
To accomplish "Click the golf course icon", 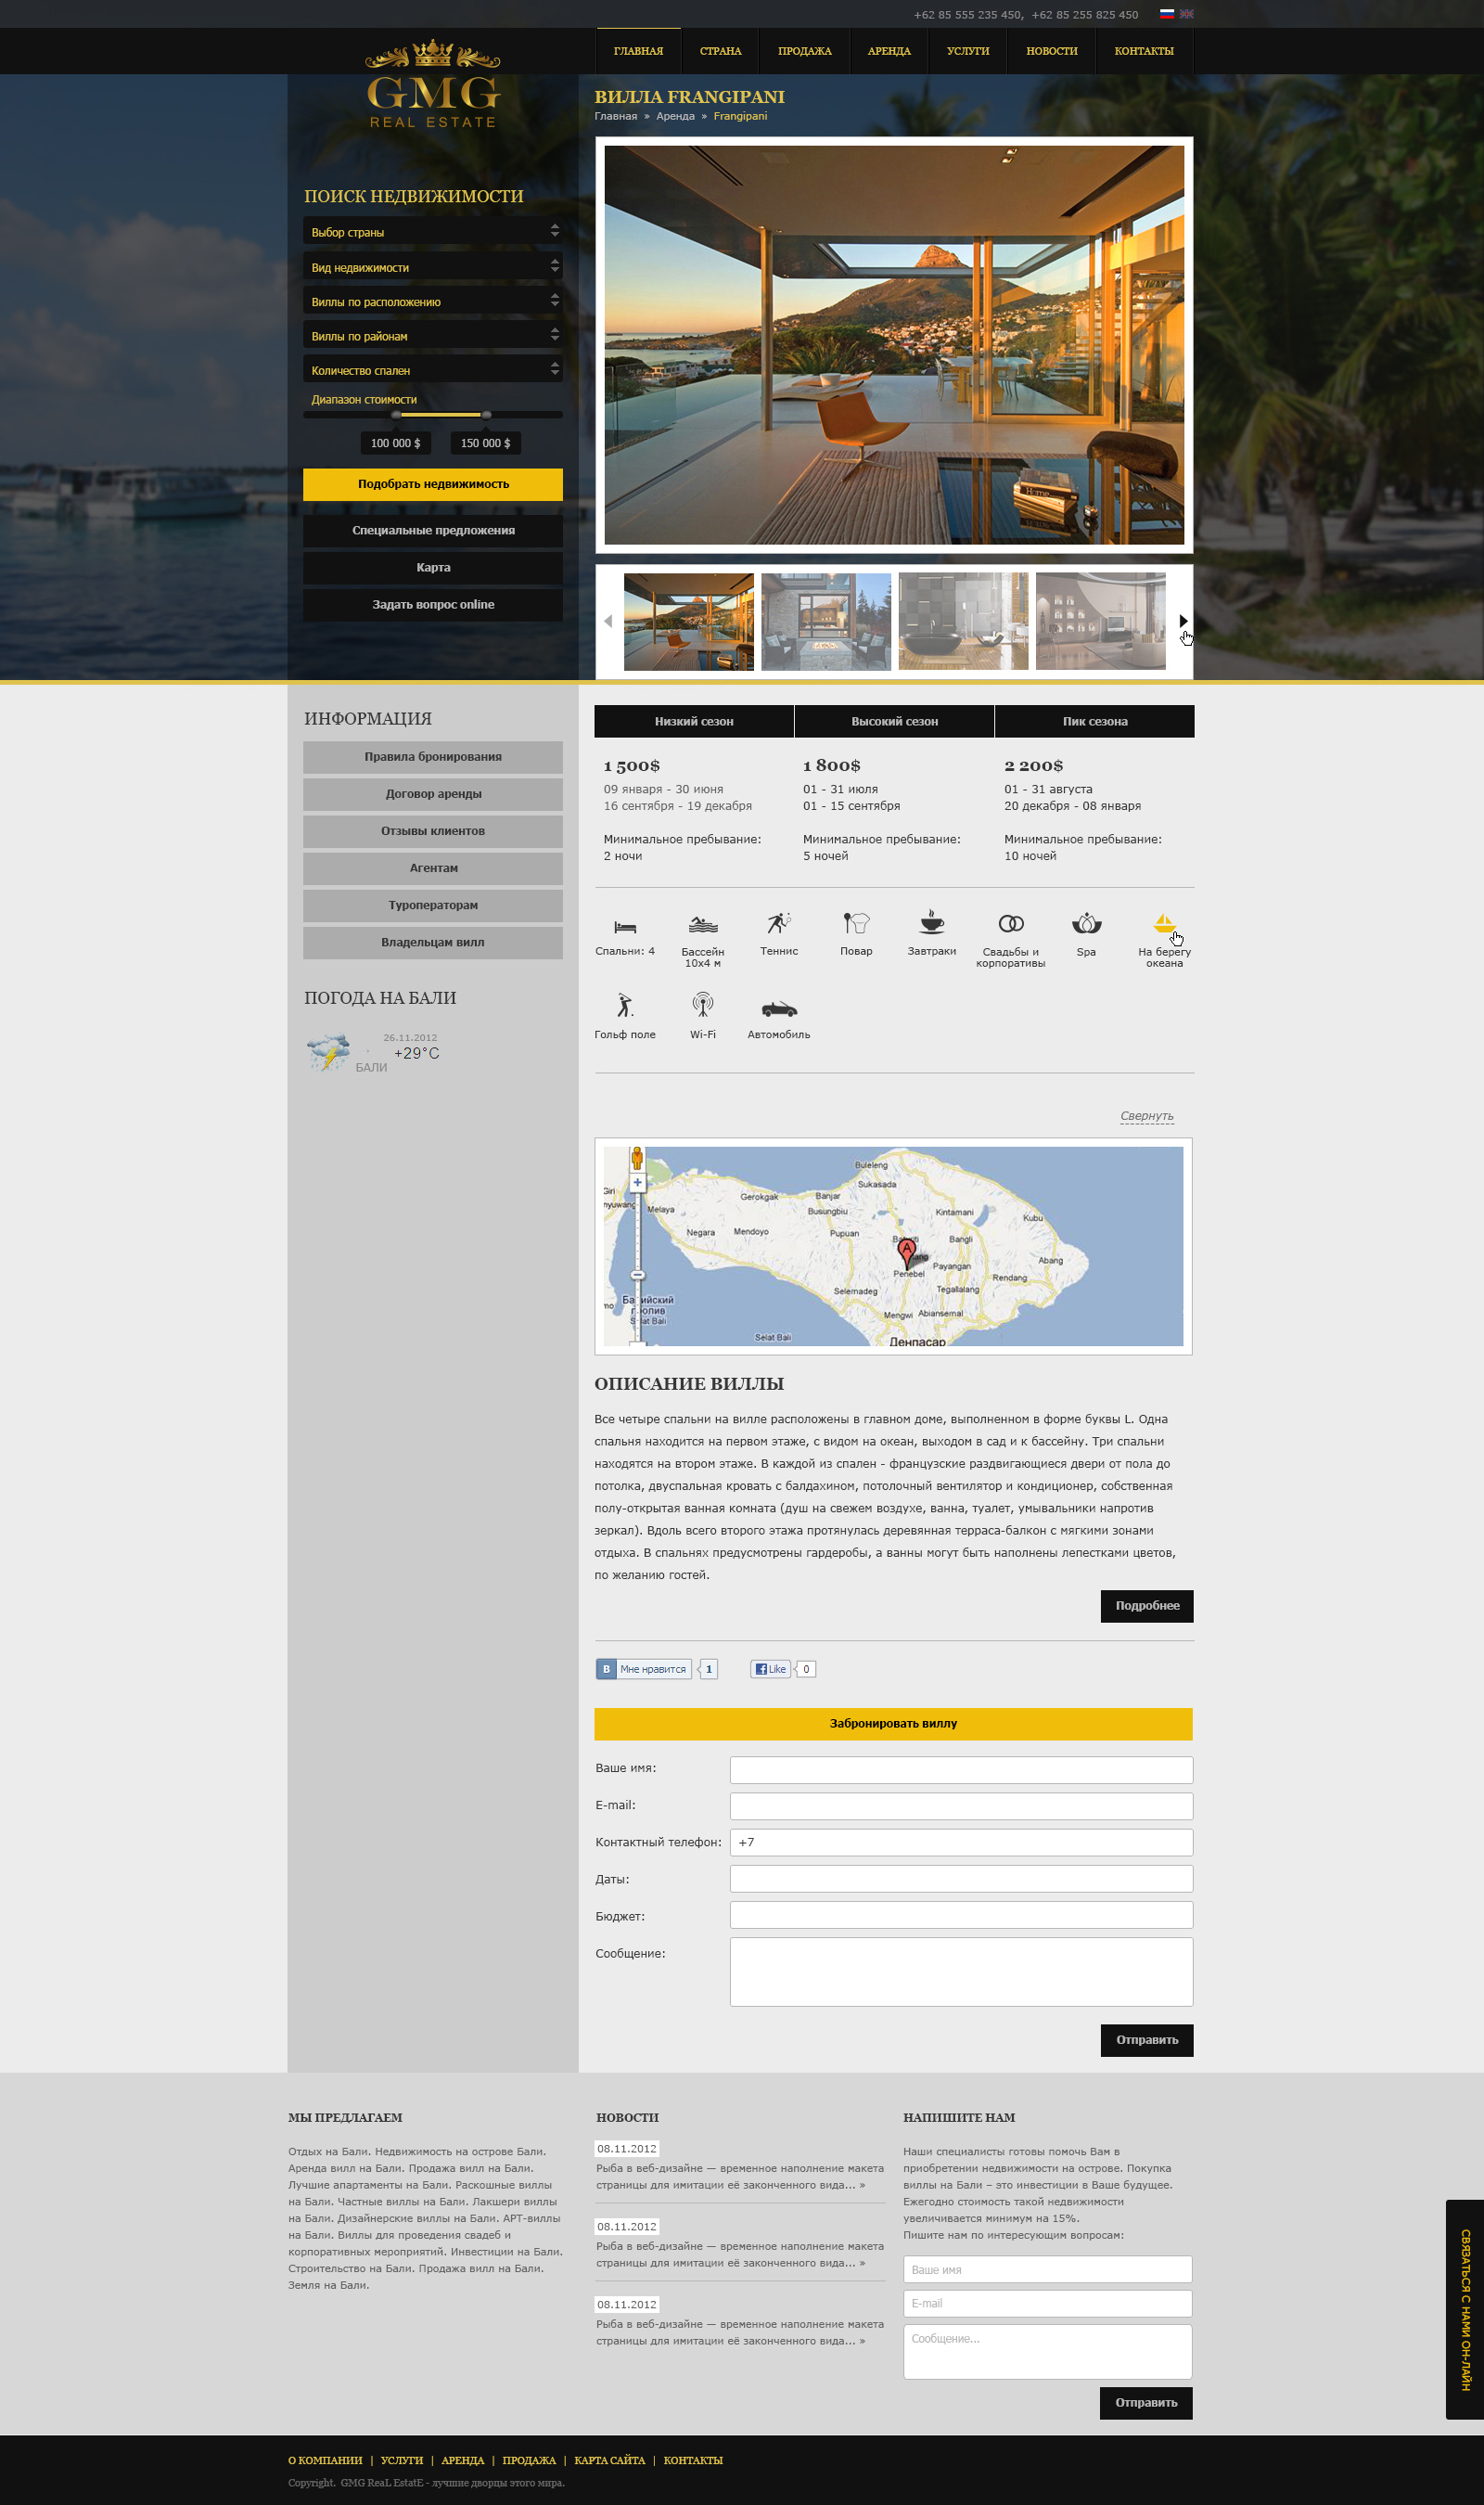I will coord(625,1005).
